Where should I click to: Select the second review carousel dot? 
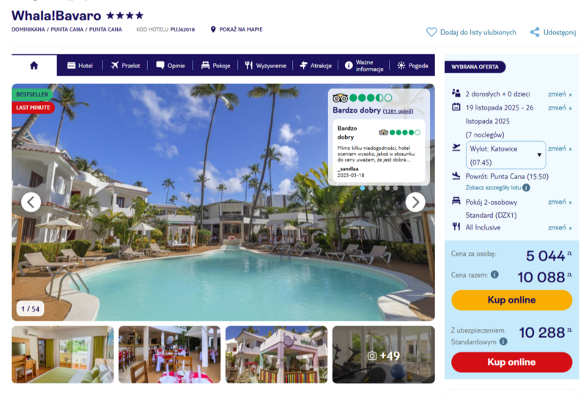371,188
